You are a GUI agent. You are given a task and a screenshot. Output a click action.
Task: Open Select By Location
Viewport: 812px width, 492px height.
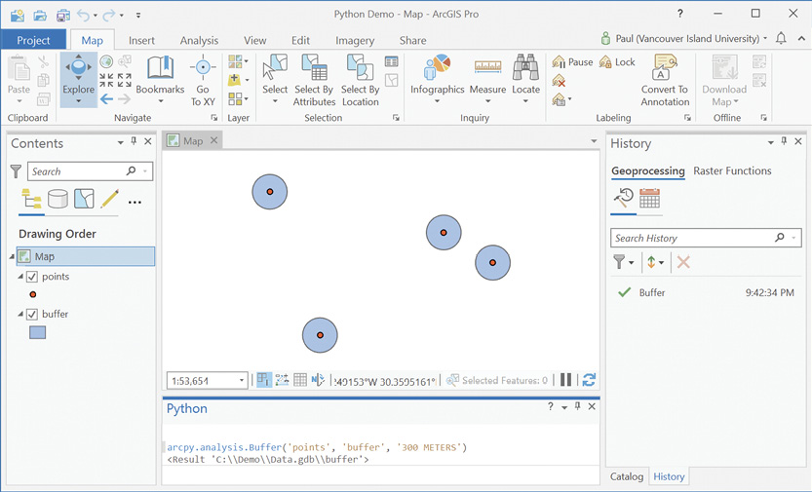pos(361,81)
